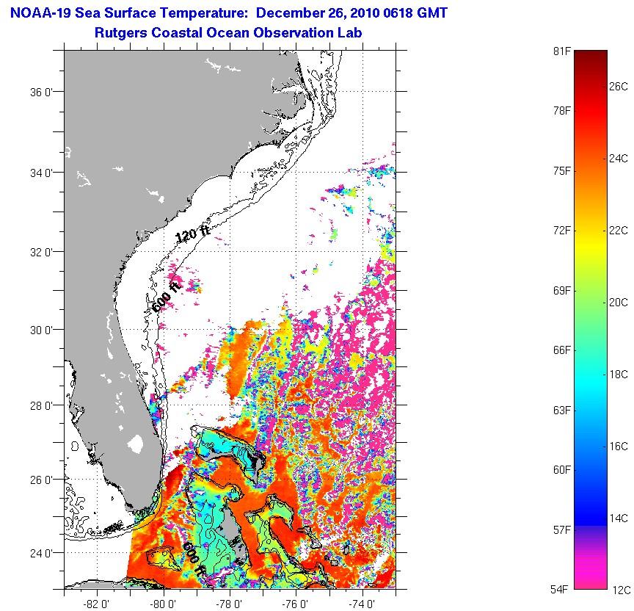Click the -74 0' longitude label

pos(362,604)
